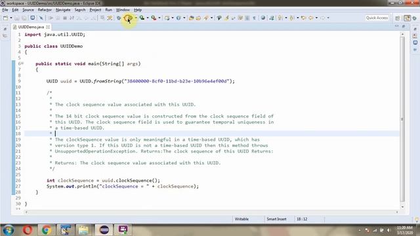
Task: Minimize the editor area
Action: (x=396, y=26)
